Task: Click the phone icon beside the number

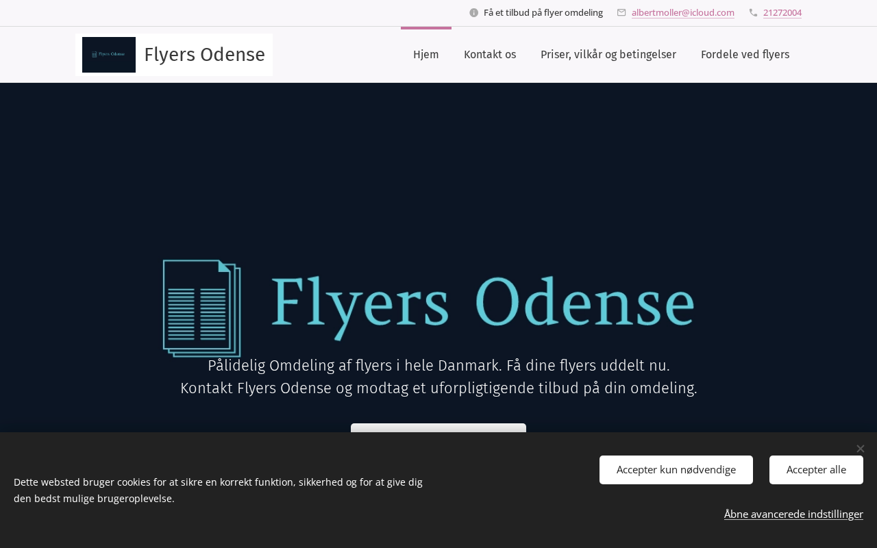Action: point(753,13)
